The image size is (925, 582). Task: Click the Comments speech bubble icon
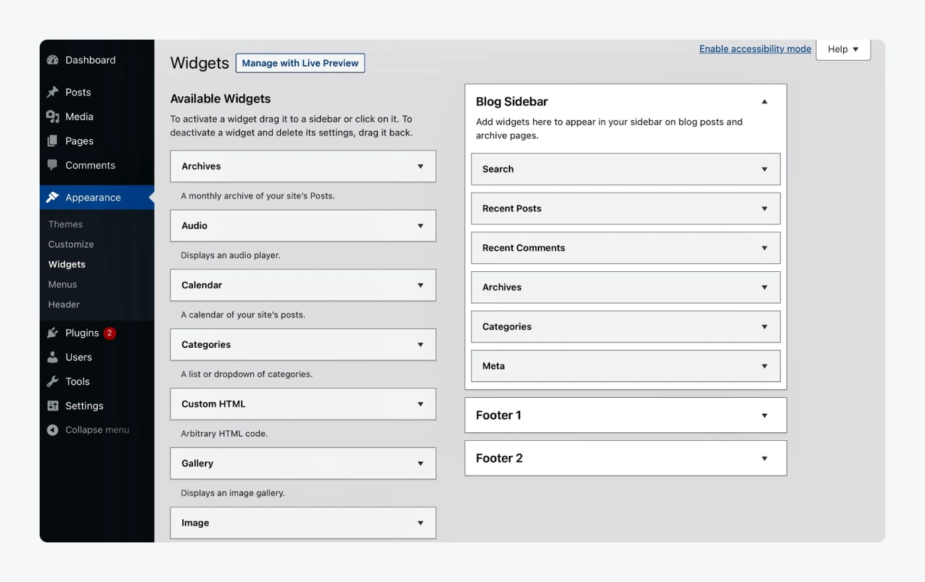tap(53, 165)
